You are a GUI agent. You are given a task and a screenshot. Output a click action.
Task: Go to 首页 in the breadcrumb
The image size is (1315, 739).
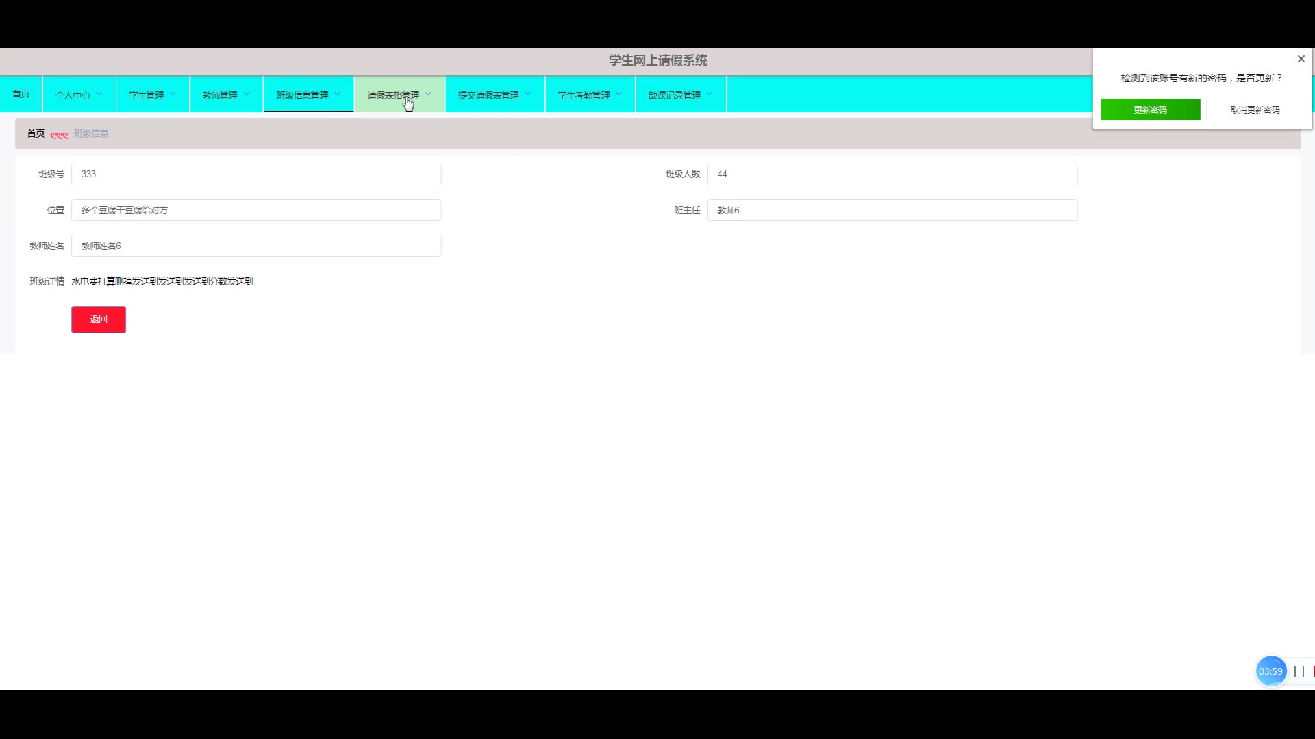point(36,133)
